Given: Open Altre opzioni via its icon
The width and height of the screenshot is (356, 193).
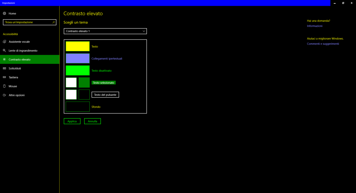Looking at the screenshot, I should pyautogui.click(x=4, y=95).
